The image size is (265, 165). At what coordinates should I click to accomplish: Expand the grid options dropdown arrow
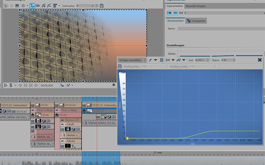tap(27, 5)
